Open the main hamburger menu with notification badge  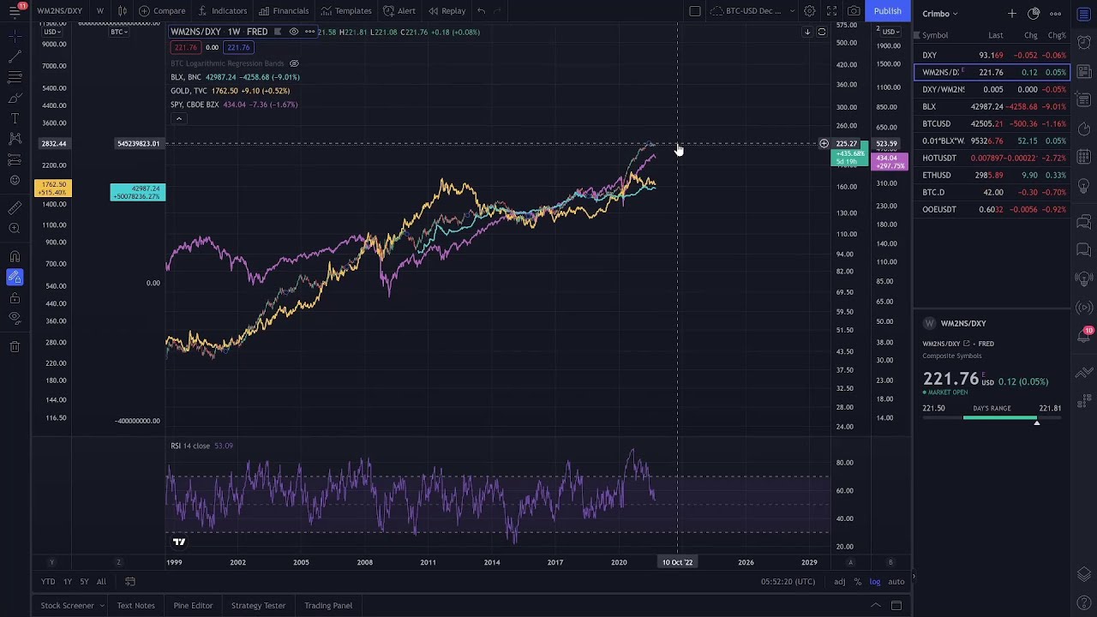tap(15, 10)
